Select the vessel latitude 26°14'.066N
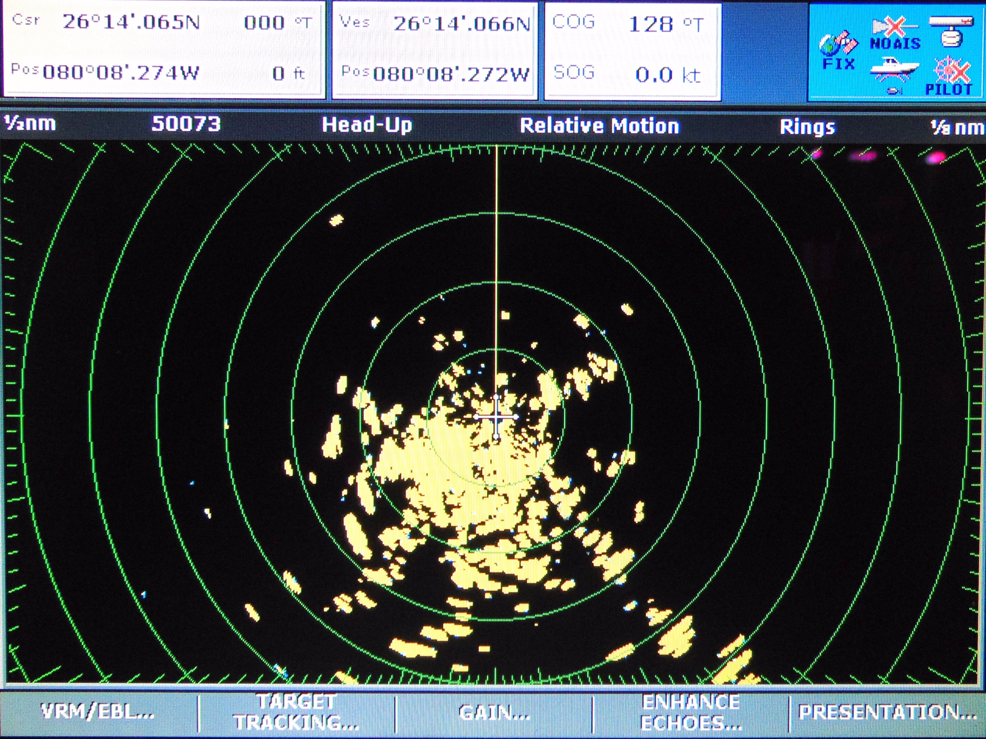This screenshot has height=739, width=986. [461, 23]
